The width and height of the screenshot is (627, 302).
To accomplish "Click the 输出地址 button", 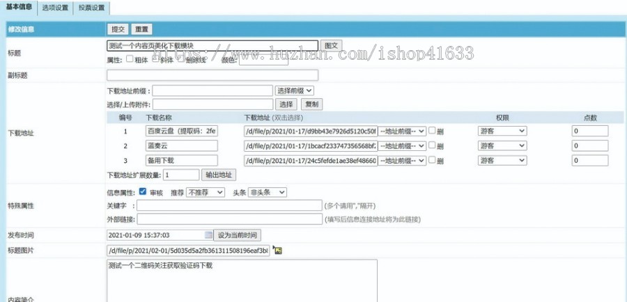I will (219, 175).
